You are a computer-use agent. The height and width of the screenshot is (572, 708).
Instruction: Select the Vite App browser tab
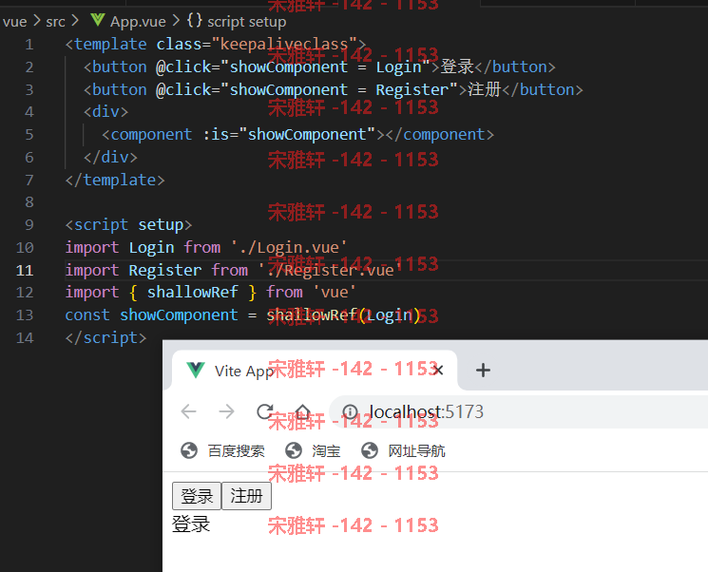tap(315, 371)
